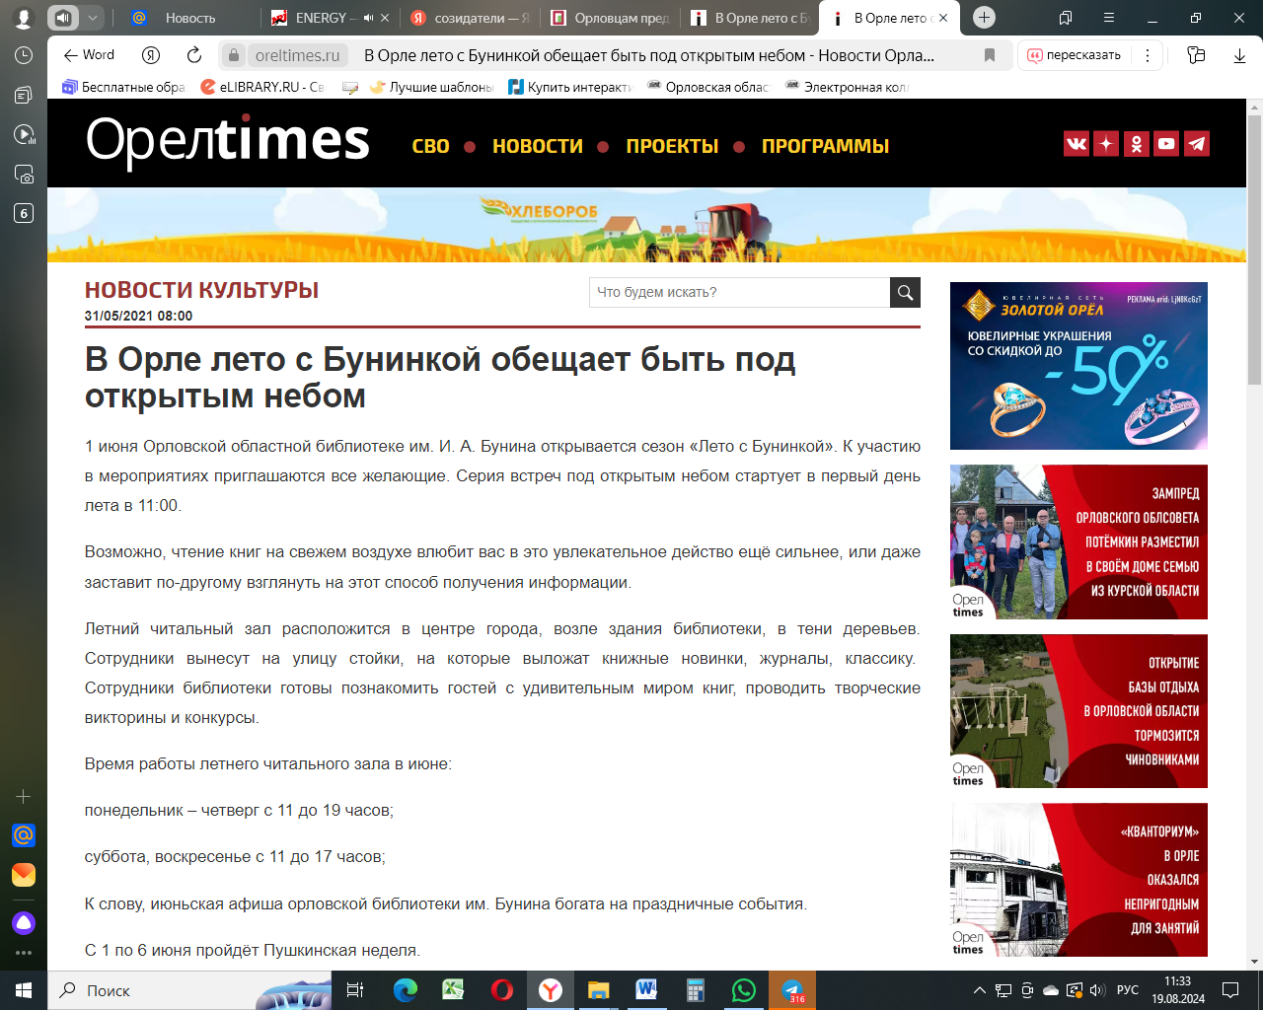Open the НОВОСТИ menu item
Viewport: 1263px width, 1010px height.
[x=537, y=146]
